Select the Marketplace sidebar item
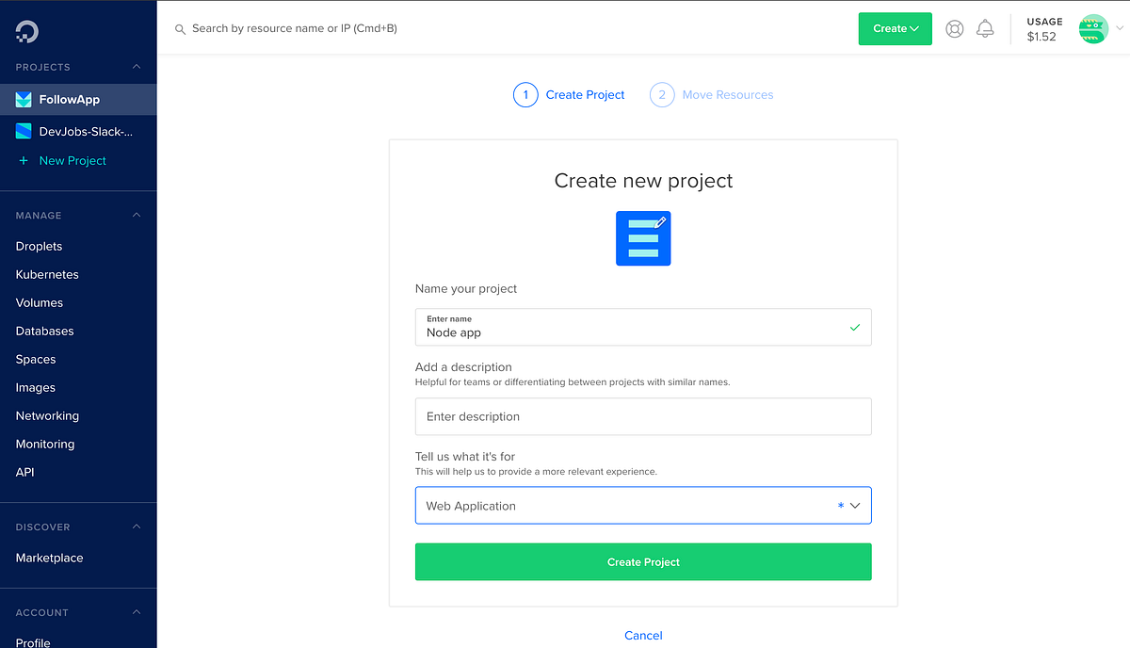Screen dimensions: 1130x648 [49, 558]
